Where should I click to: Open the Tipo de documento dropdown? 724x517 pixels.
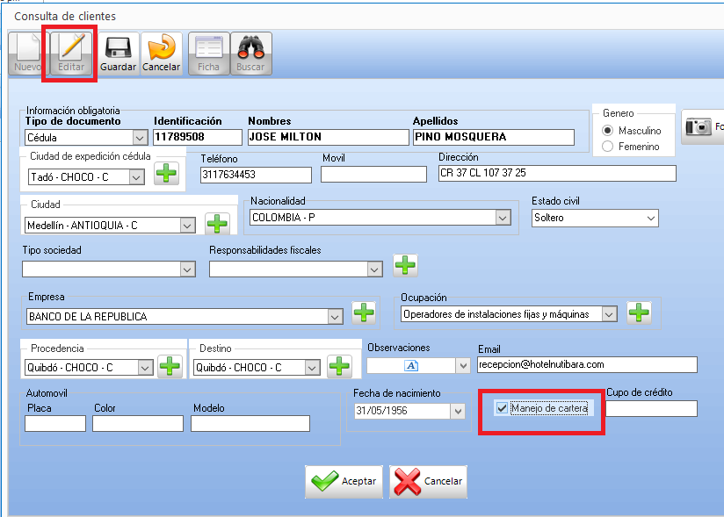139,138
